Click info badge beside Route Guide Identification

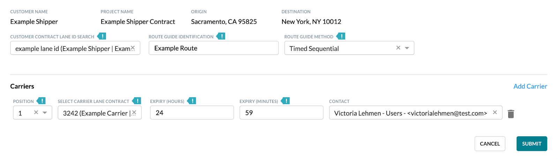[x=221, y=36]
